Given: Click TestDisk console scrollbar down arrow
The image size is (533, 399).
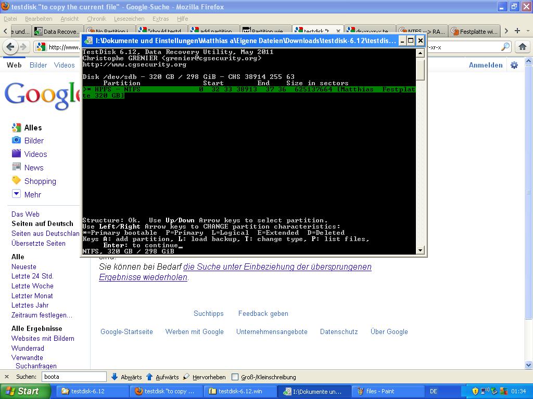Looking at the screenshot, I should 420,250.
